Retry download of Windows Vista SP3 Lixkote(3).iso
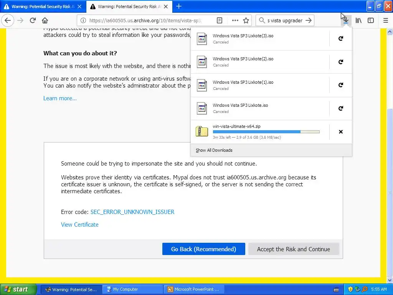The width and height of the screenshot is (393, 295). (341, 38)
